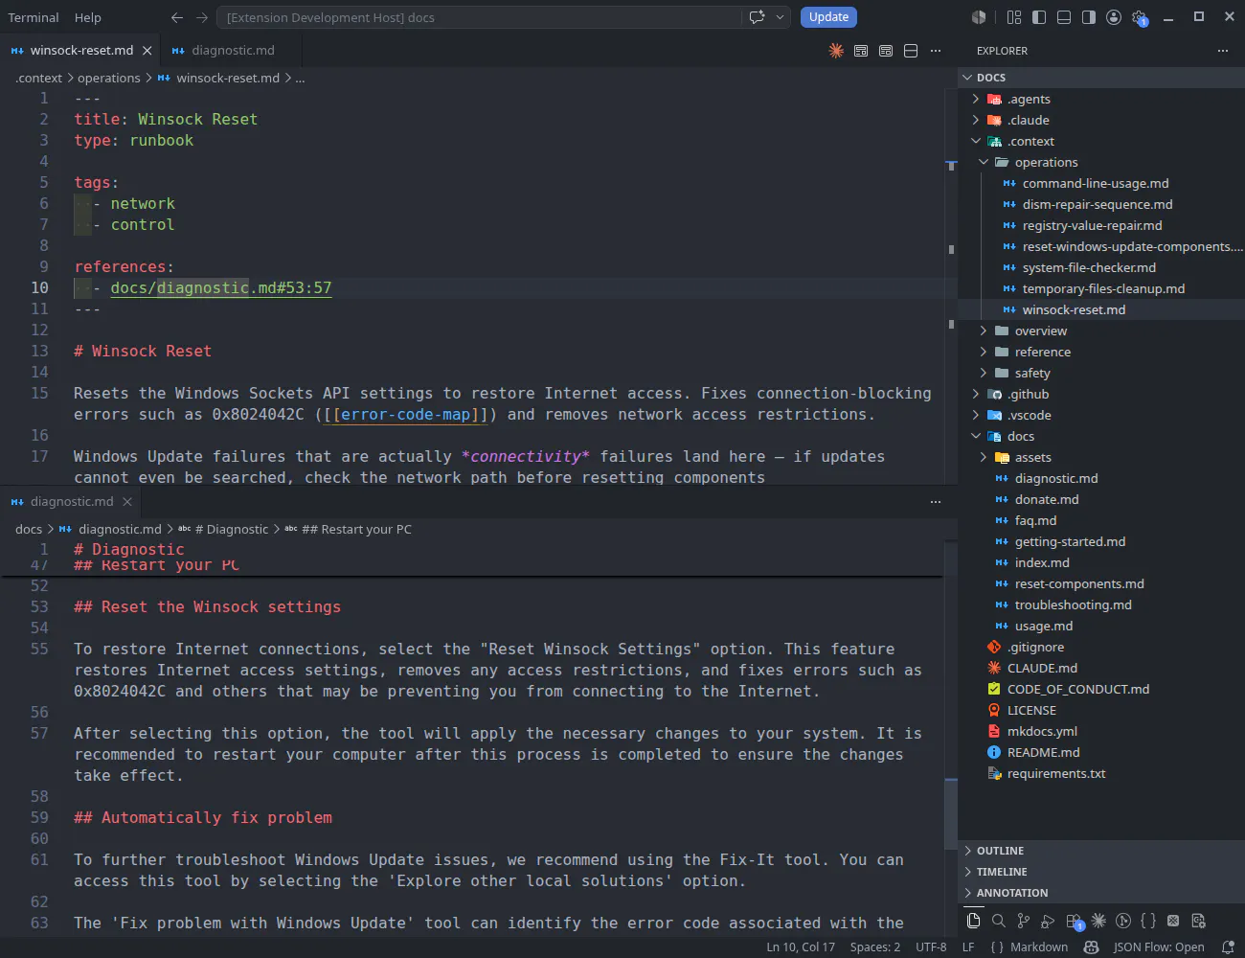The image size is (1245, 958).
Task: Expand the TIMELINE section
Action: pyautogui.click(x=1101, y=872)
